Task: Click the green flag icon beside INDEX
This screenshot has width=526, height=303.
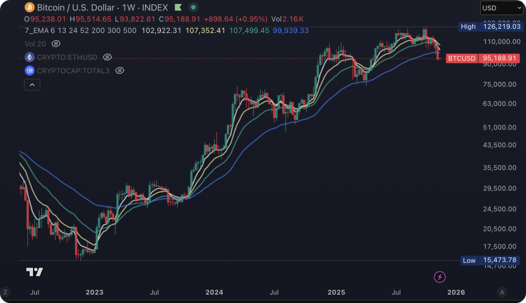Action: coord(179,7)
